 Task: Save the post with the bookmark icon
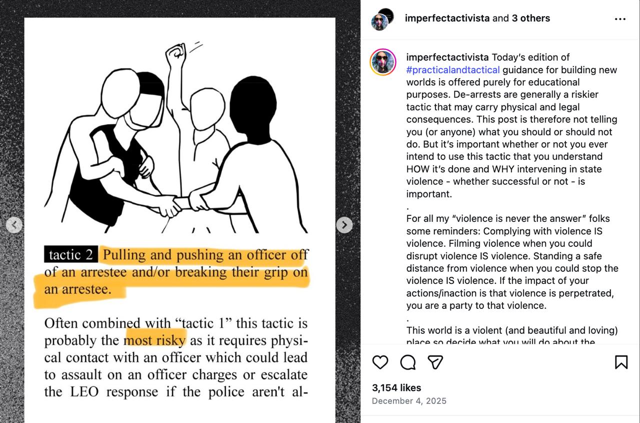[621, 362]
